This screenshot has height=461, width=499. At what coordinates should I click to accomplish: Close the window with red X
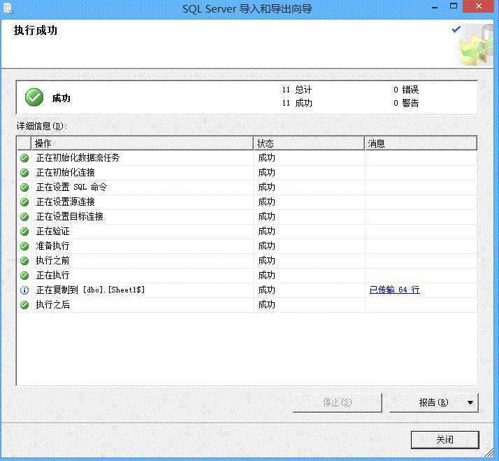[478, 6]
